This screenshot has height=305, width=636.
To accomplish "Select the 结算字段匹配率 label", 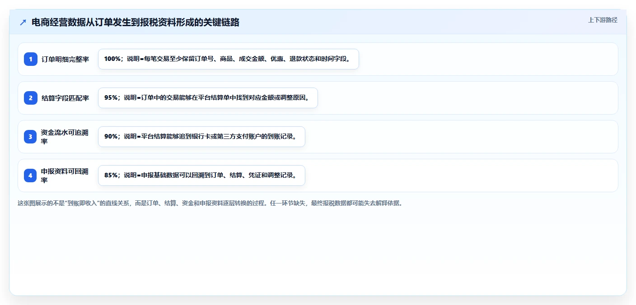I will coord(65,98).
